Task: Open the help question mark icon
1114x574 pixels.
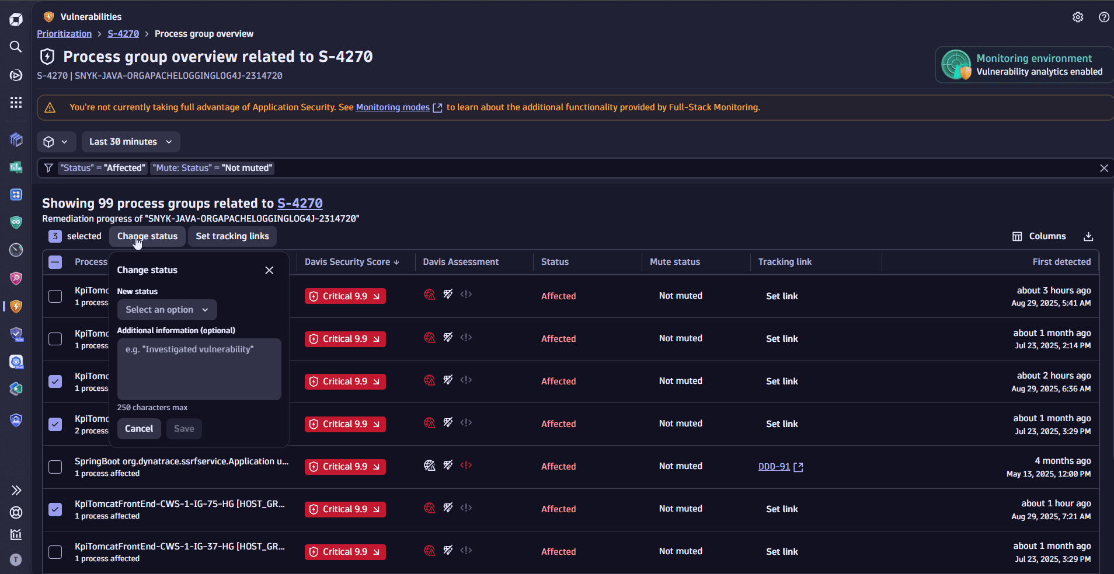Action: (x=1103, y=17)
